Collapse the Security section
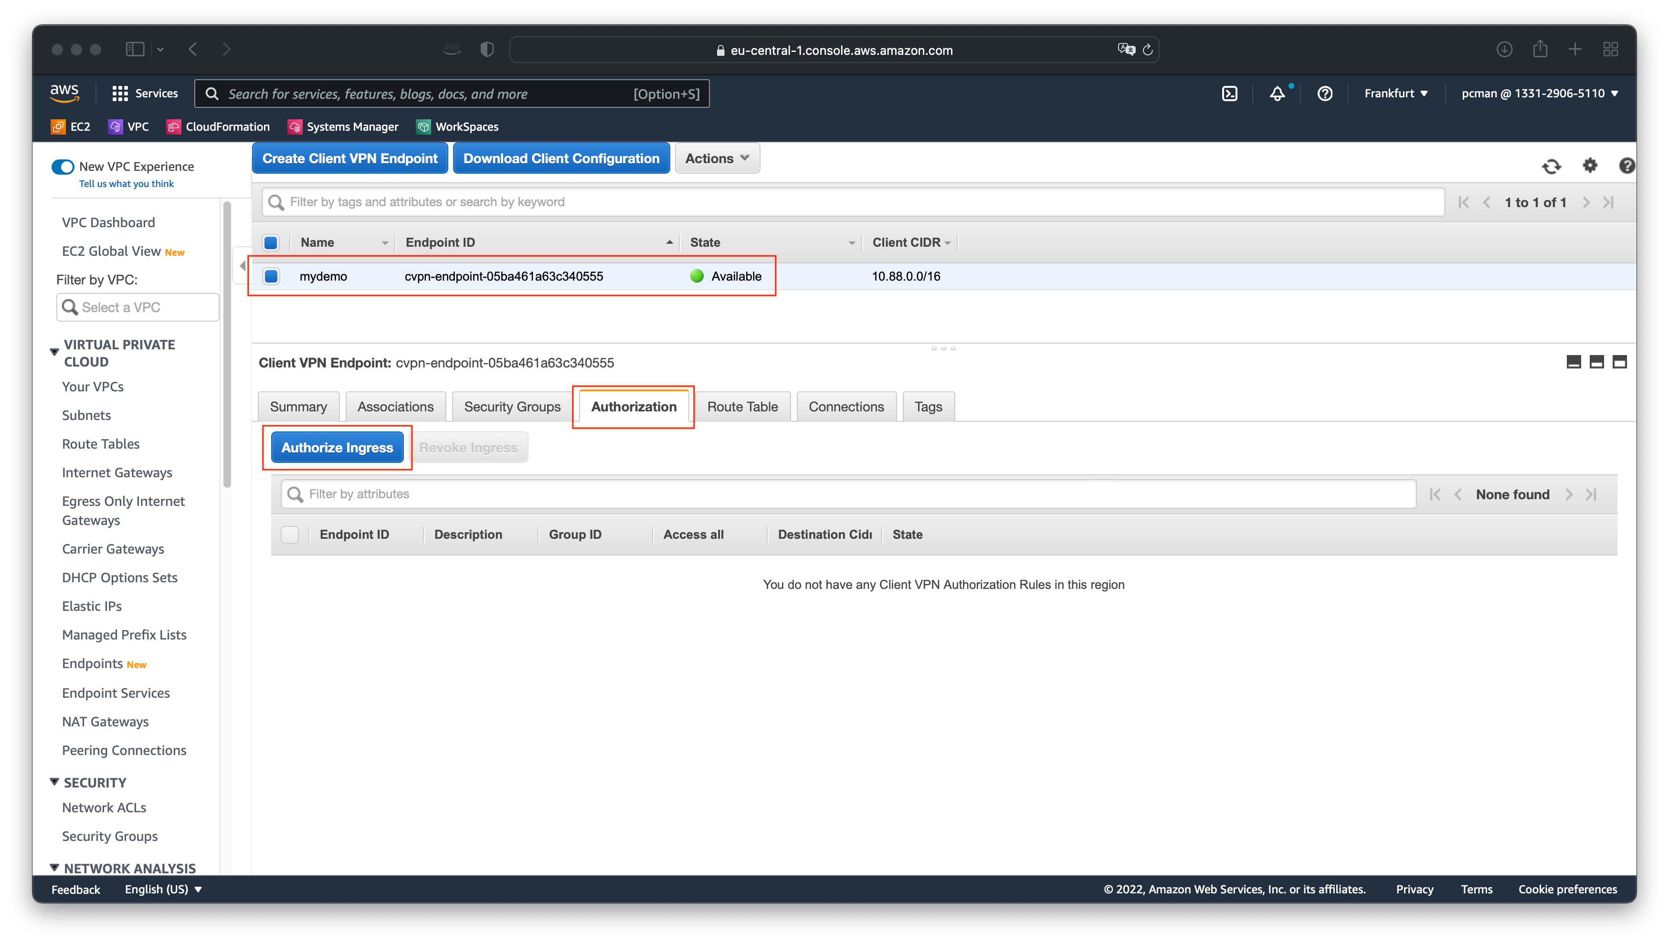The width and height of the screenshot is (1669, 943). (54, 782)
